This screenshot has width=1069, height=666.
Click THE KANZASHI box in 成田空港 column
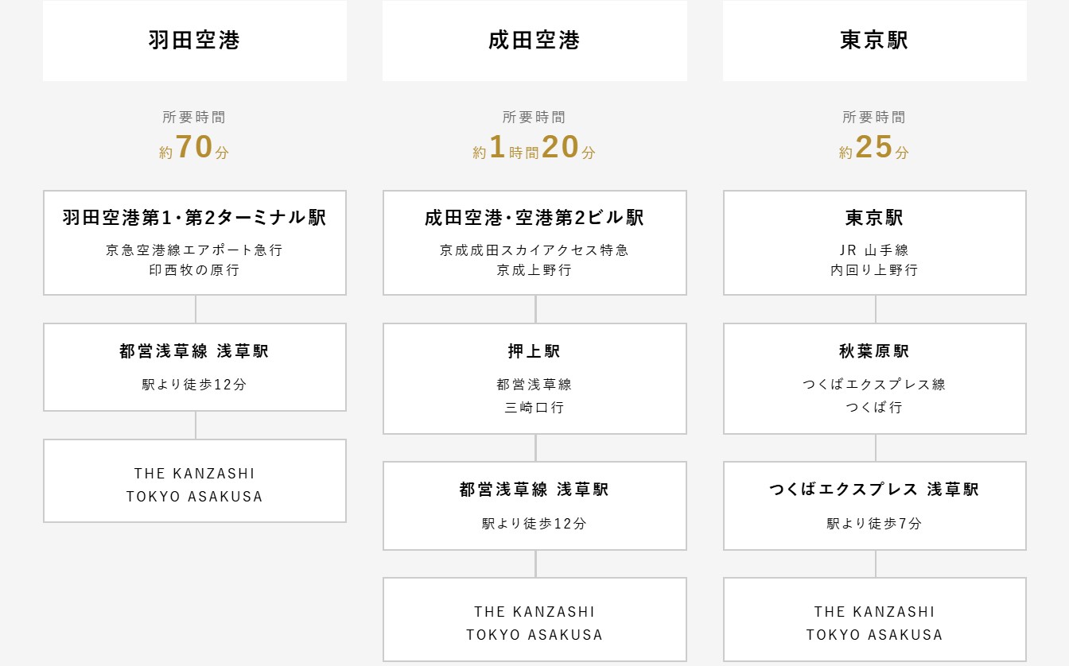(x=534, y=620)
